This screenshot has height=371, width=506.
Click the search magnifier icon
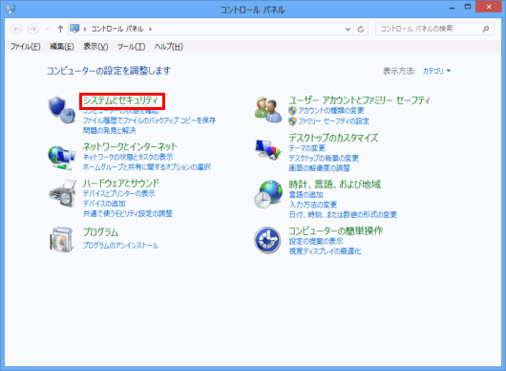tap(485, 29)
